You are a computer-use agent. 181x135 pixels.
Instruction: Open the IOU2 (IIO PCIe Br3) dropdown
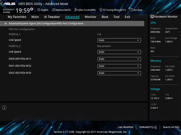119,73
